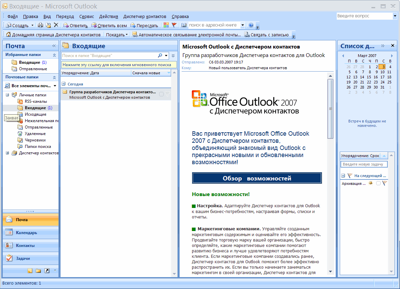Collapse the Избранные папки section

[x=54, y=55]
